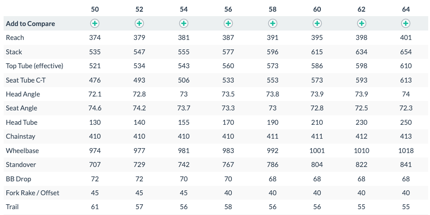The image size is (430, 215).
Task: Add size 58 to compare
Action: (273, 23)
